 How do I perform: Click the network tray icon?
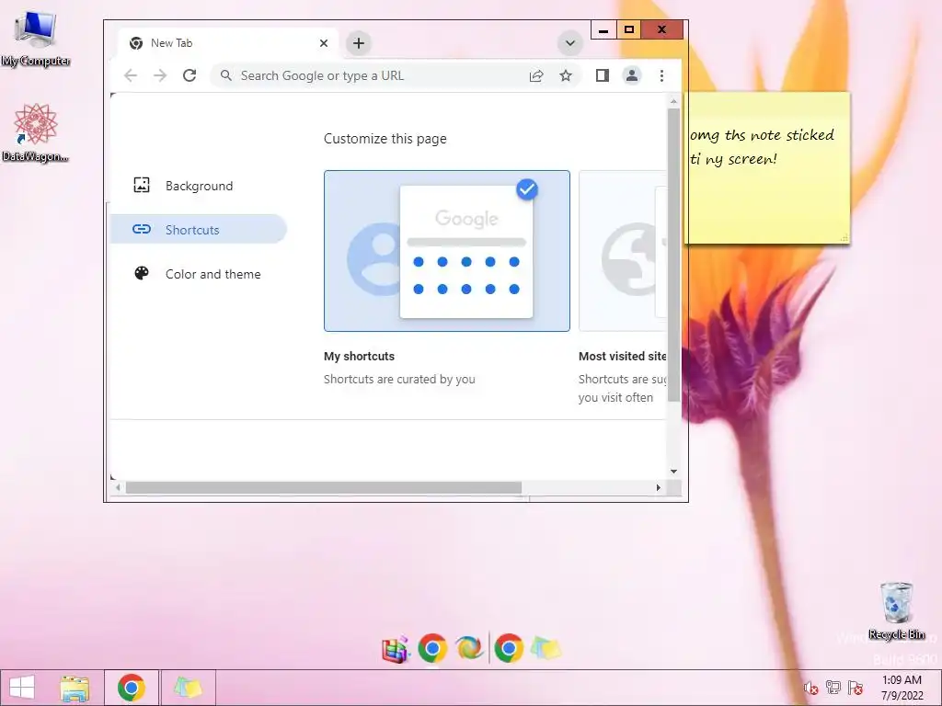click(x=833, y=688)
